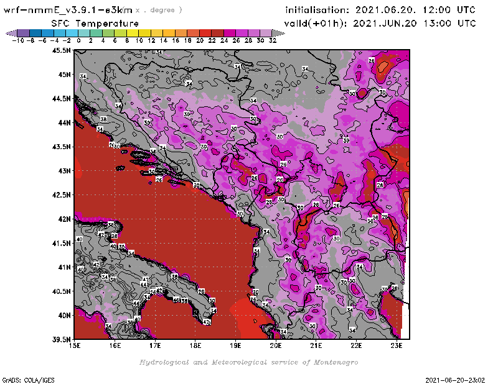Click the '18E' longitude axis label
Screen dimensions: 498x384
pyautogui.click(x=195, y=345)
